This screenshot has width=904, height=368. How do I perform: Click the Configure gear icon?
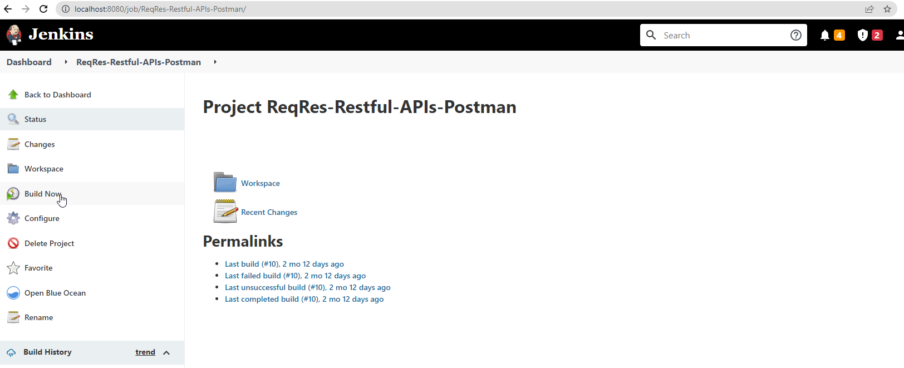[13, 218]
